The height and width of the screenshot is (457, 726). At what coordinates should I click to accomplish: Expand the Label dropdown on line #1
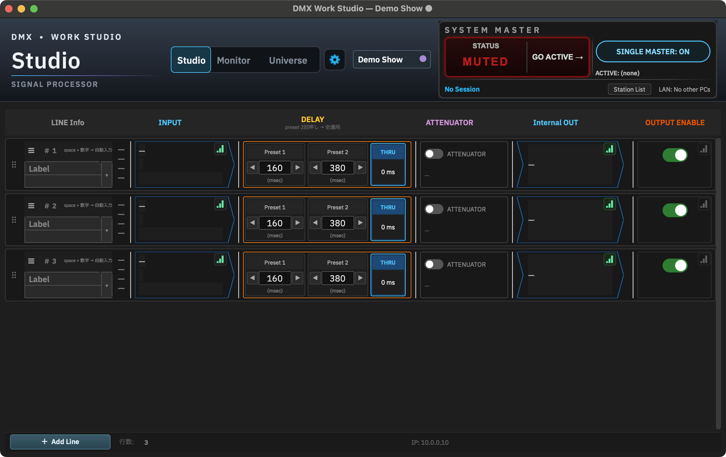107,175
